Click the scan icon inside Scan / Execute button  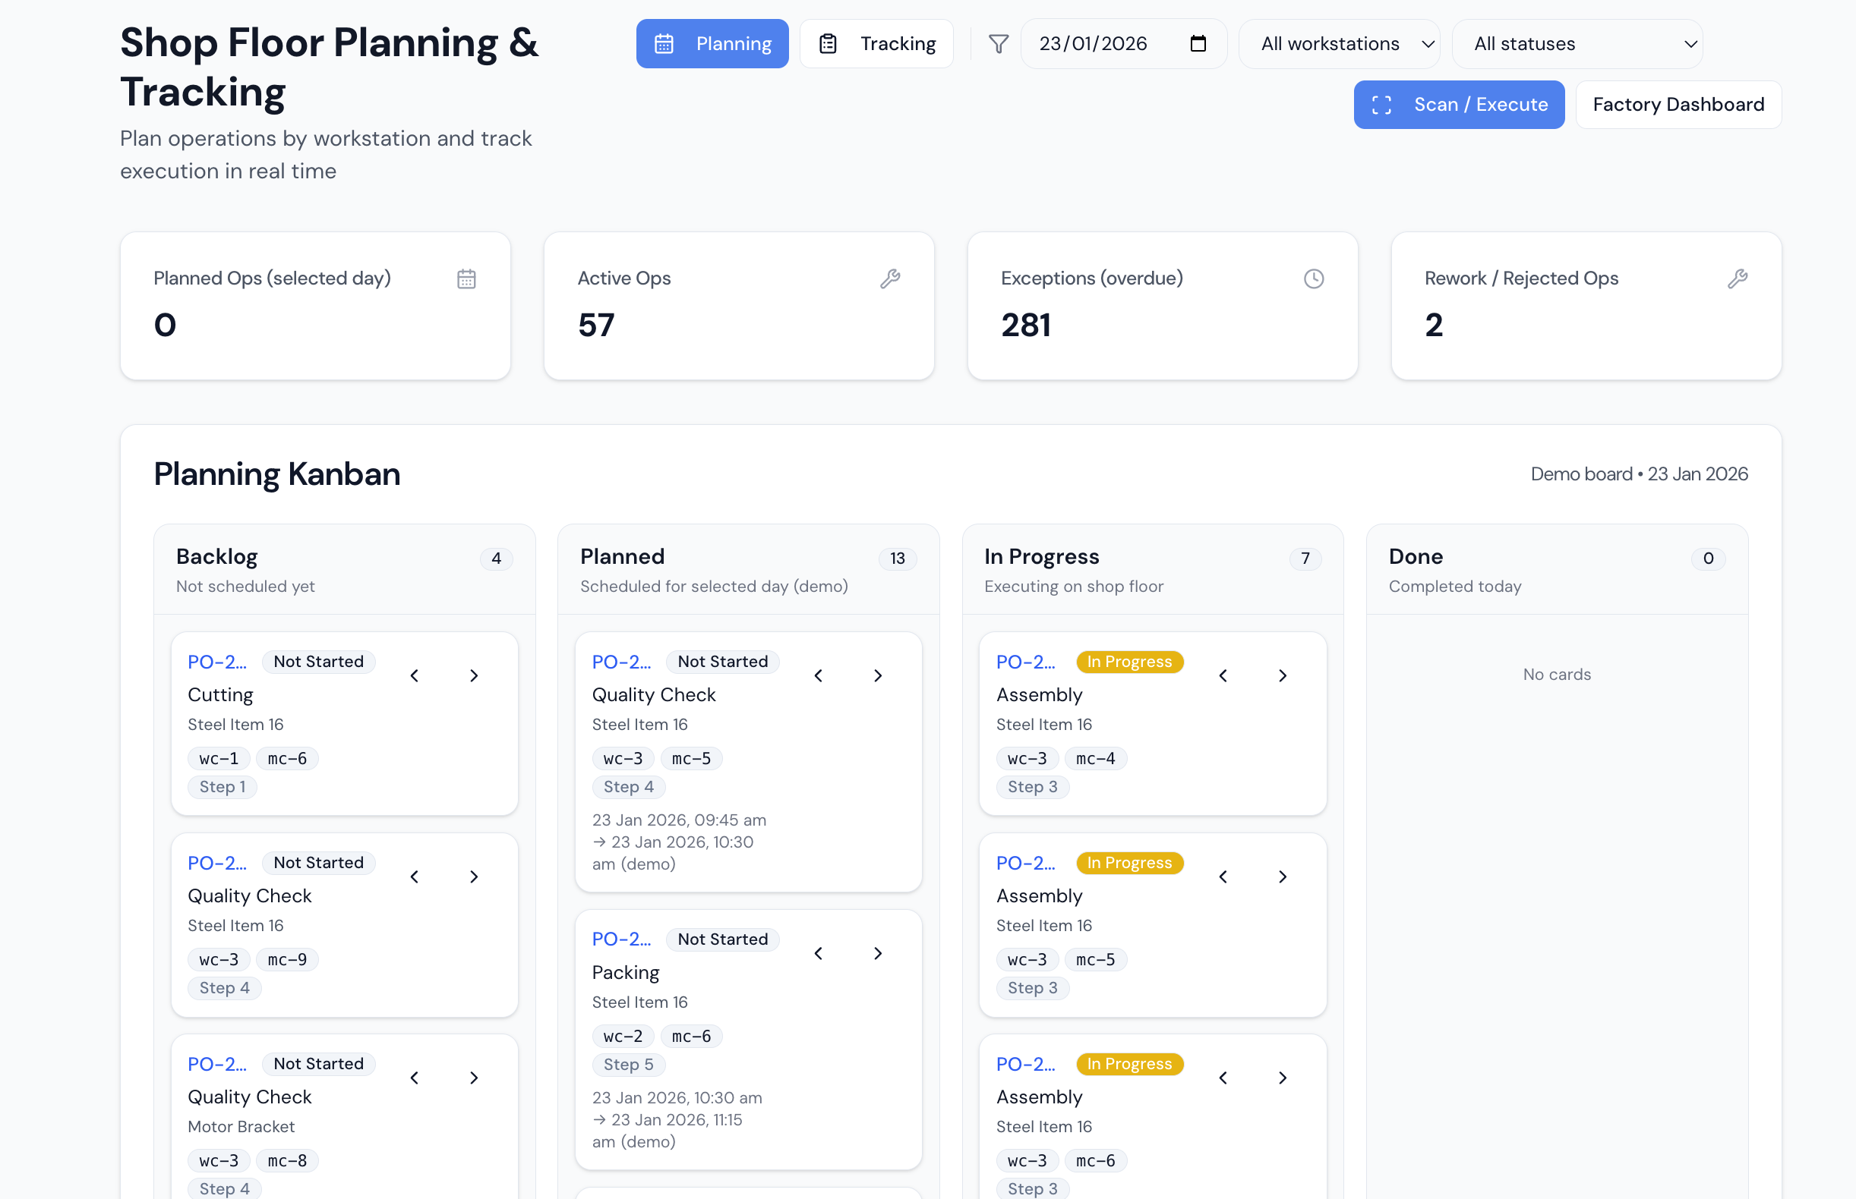tap(1382, 103)
